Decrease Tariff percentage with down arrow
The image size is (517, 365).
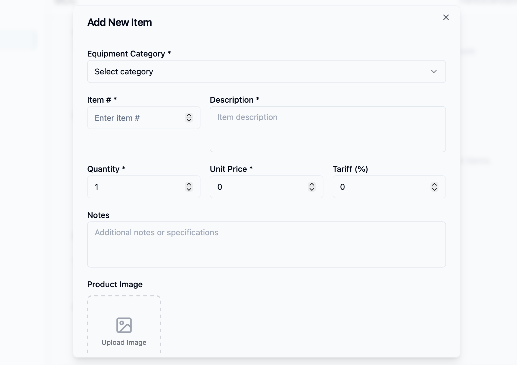[434, 189]
